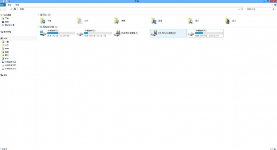Select the DVD RW drive (F:) icon
The width and height of the screenshot is (277, 150).
(x=117, y=33)
